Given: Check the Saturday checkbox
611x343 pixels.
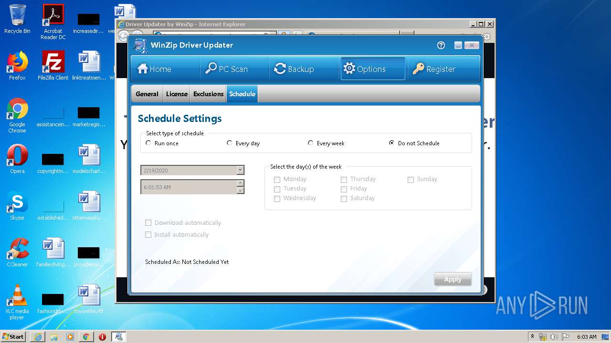Looking at the screenshot, I should coord(344,199).
